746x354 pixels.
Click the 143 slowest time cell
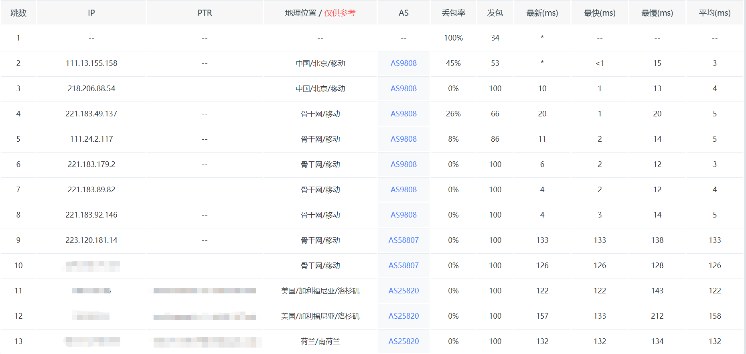[657, 291]
